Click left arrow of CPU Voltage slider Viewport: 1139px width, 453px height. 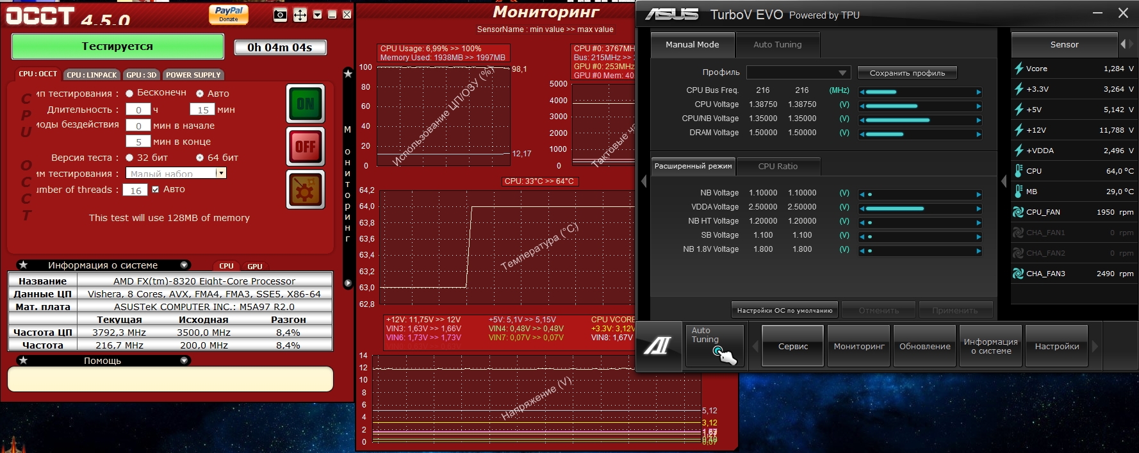tap(862, 106)
